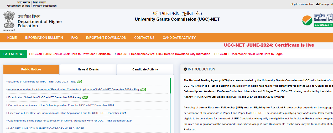The width and height of the screenshot is (333, 133).
Task: Click the LATEST NEWS label
Action: click(14, 54)
